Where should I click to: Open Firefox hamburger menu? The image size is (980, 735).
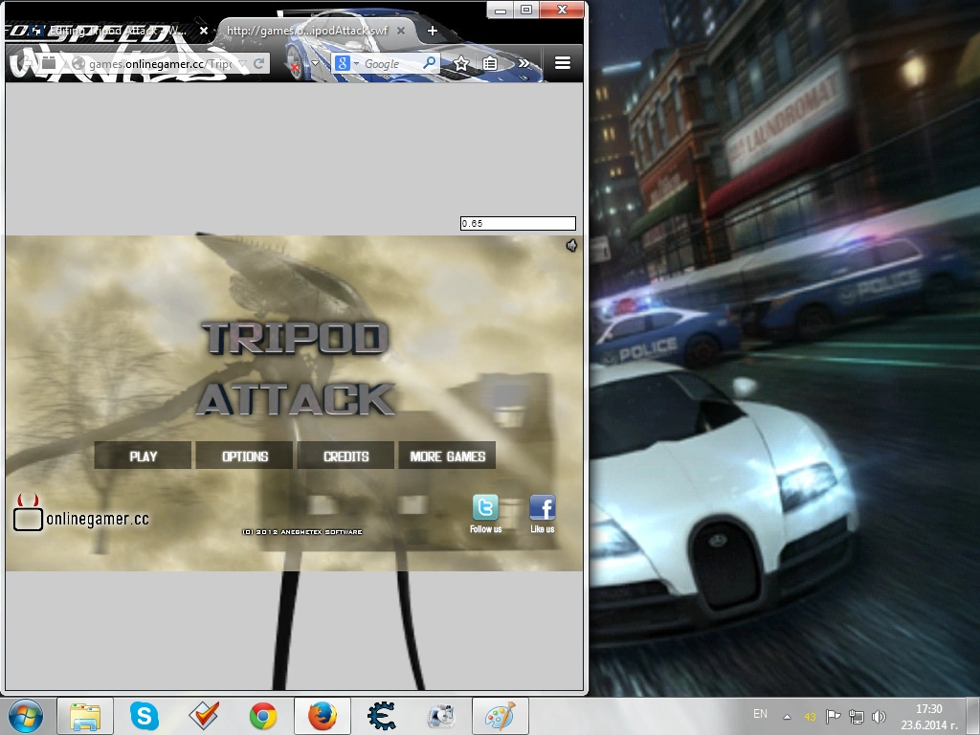click(x=563, y=63)
